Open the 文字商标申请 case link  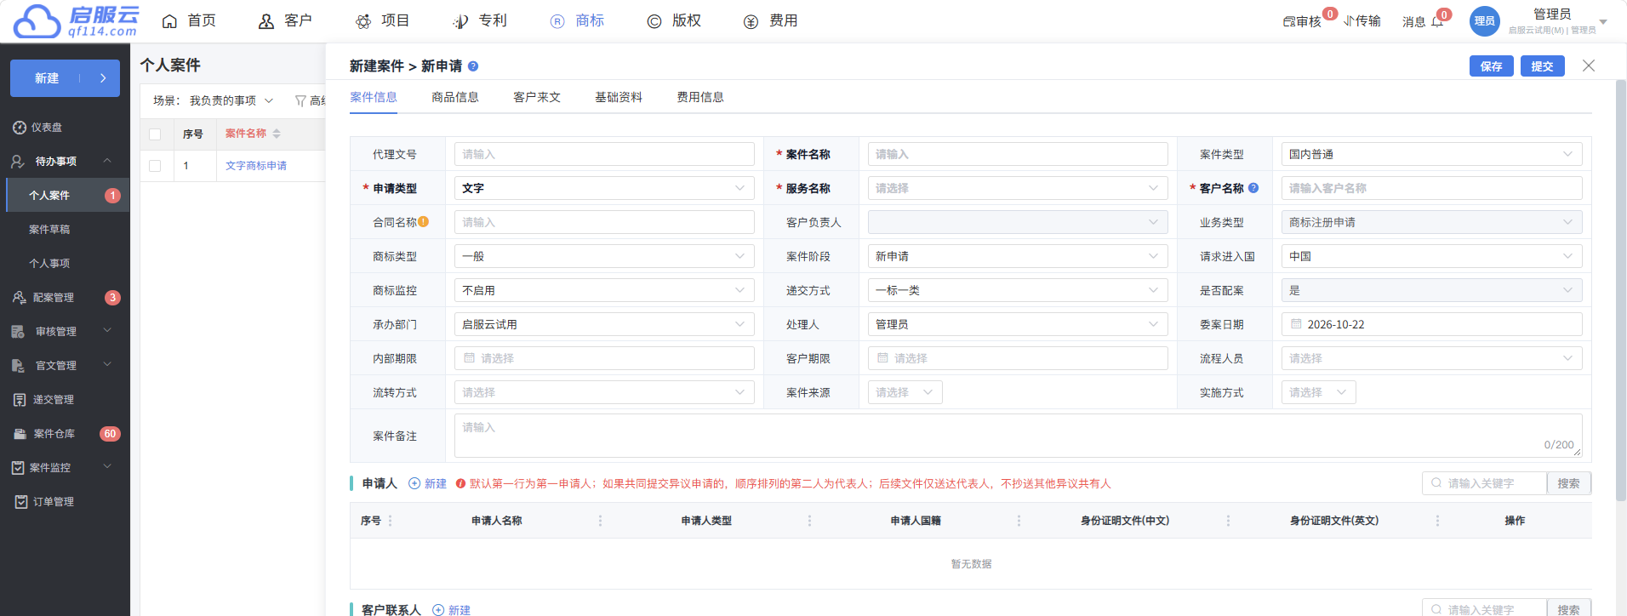point(256,166)
